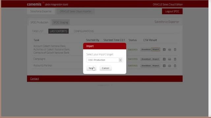Click Account Goliath National Bank task text
The width and height of the screenshot is (211, 118).
(50, 46)
